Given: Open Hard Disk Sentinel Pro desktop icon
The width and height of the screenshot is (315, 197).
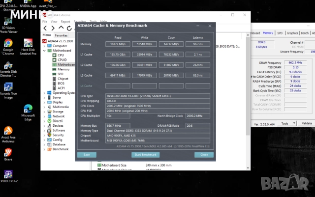Looking at the screenshot, I should click(29, 43).
